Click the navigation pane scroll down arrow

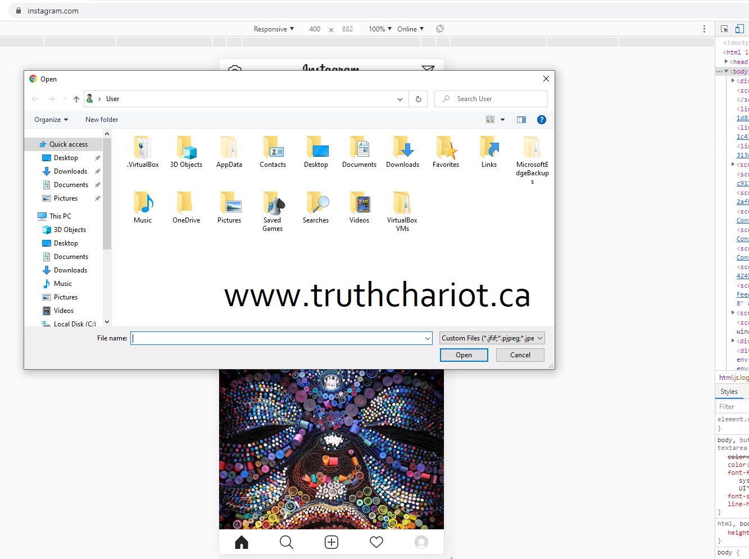click(107, 322)
